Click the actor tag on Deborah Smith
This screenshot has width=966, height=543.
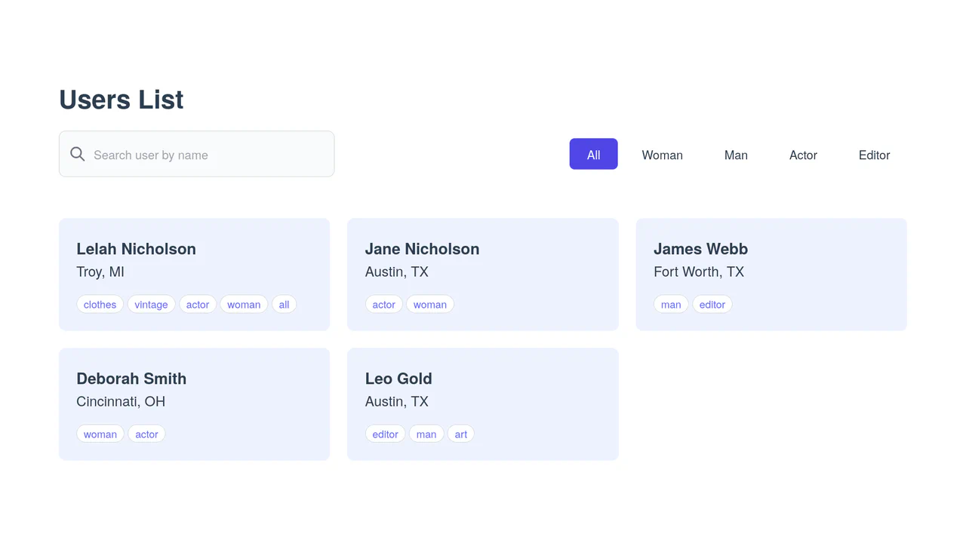[146, 434]
